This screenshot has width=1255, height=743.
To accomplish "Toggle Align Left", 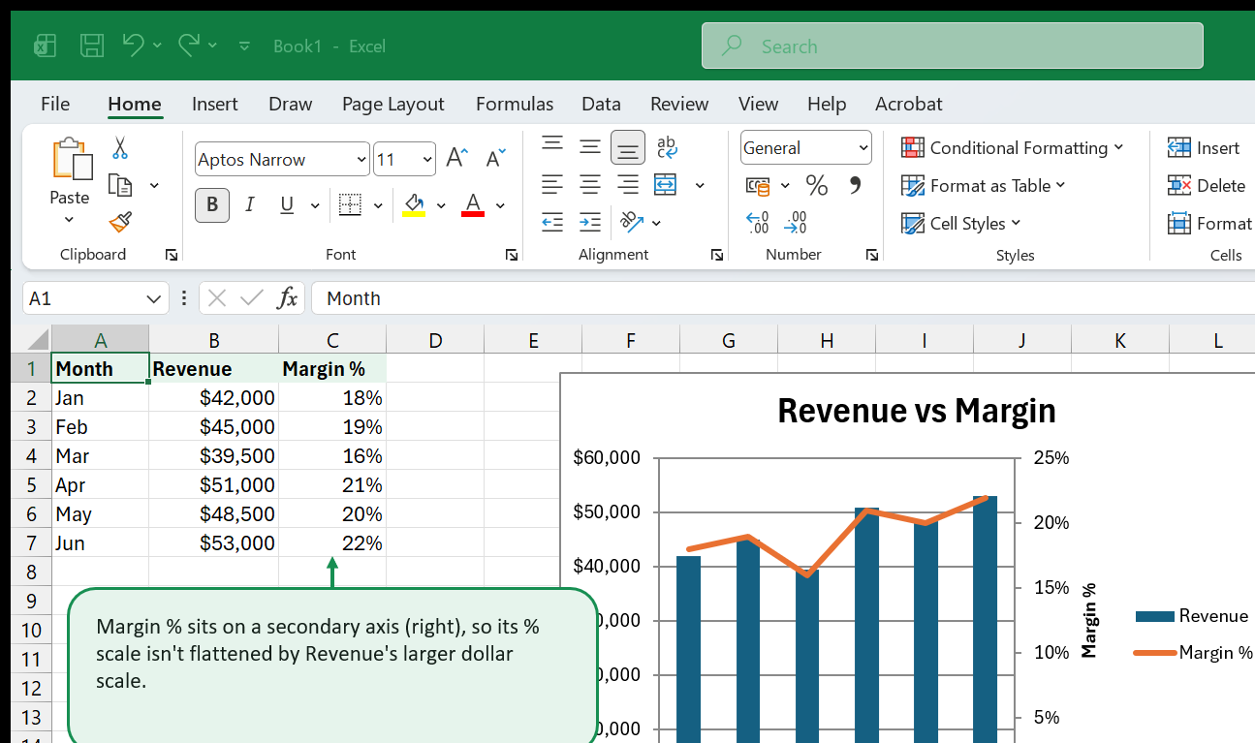I will click(x=552, y=184).
